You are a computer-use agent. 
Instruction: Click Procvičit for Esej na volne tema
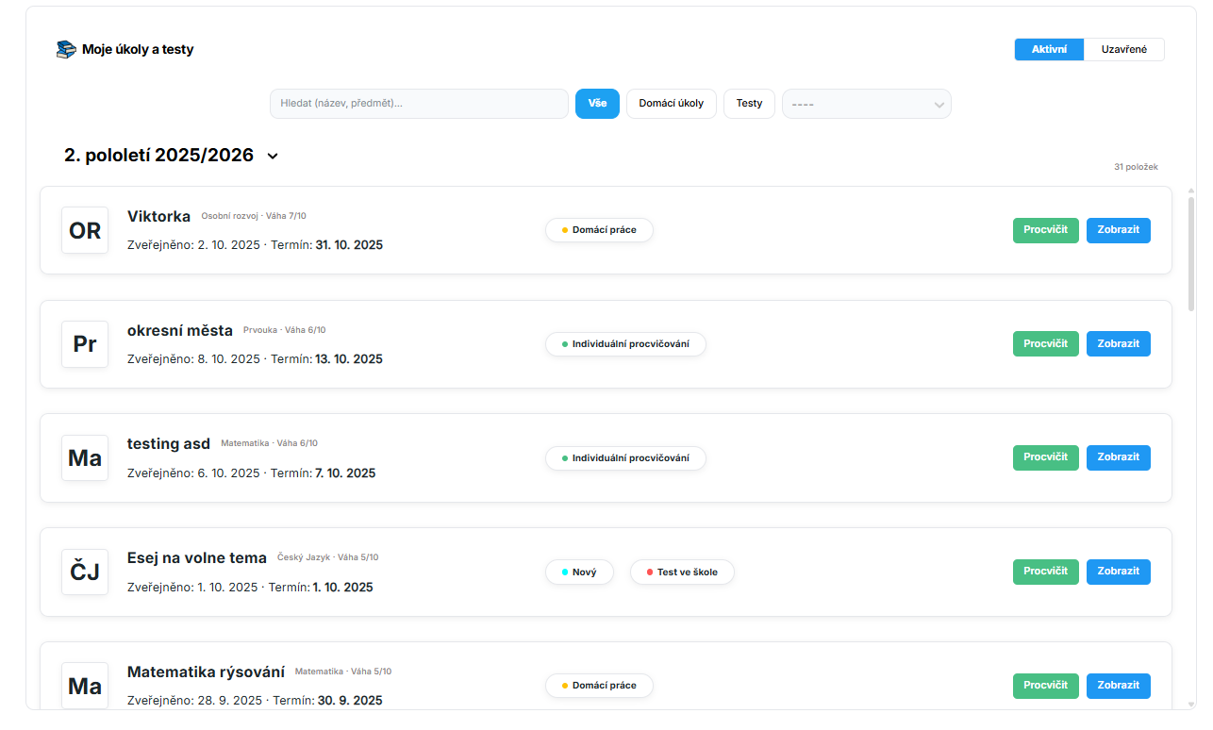click(x=1046, y=572)
